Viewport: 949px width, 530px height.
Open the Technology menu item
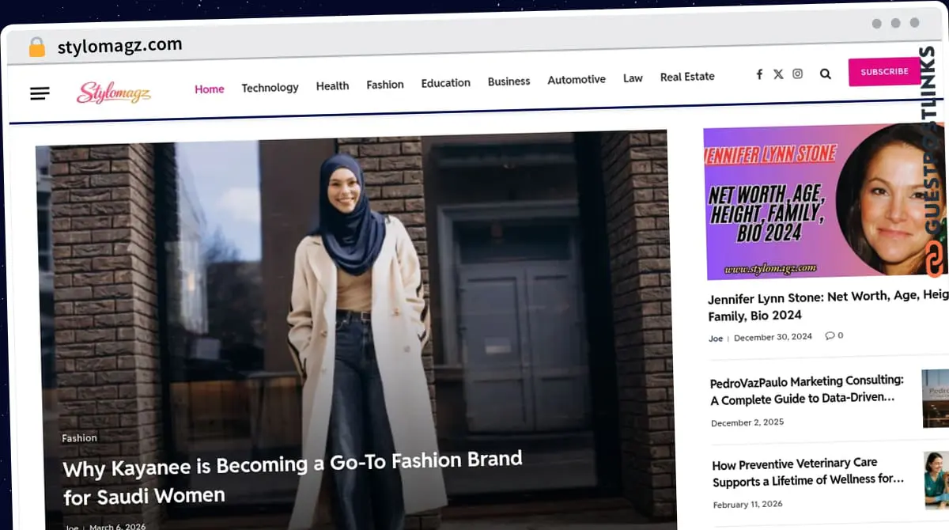270,87
